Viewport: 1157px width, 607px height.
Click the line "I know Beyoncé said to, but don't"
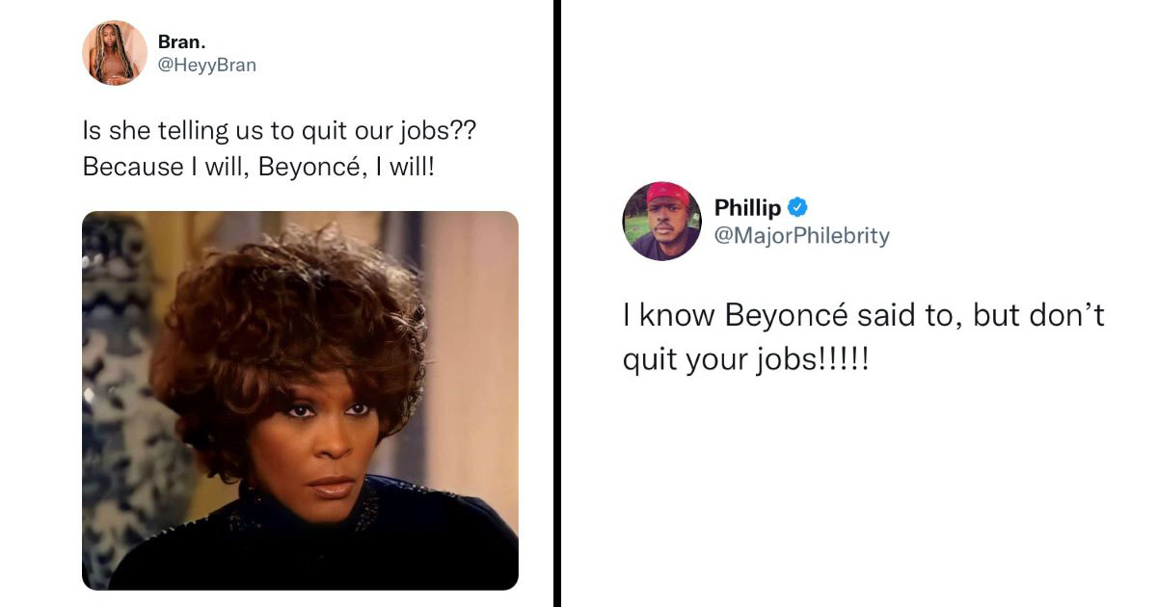coord(863,316)
